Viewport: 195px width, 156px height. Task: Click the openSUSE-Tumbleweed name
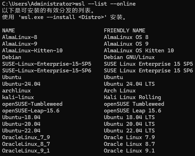click(32, 104)
